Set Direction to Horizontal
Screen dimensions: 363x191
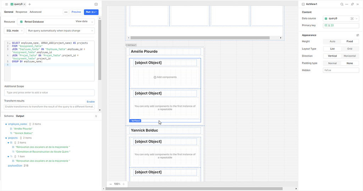350,56
